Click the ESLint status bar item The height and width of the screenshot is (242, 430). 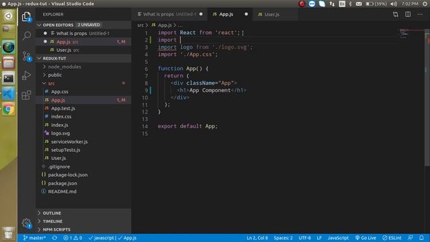coord(392,238)
